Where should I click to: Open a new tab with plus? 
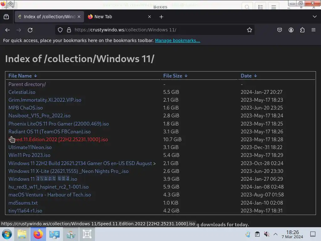(x=161, y=17)
